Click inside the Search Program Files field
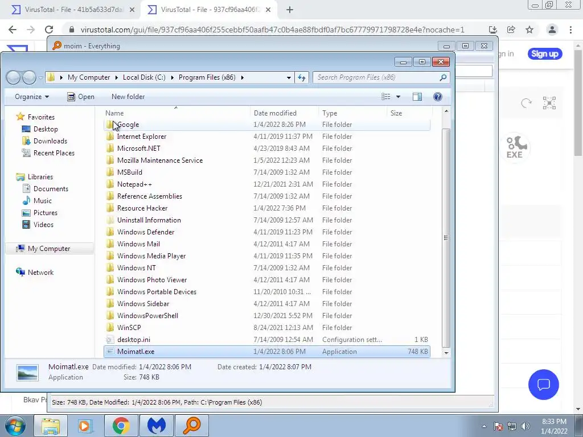Viewport: 583px width, 437px height. pyautogui.click(x=376, y=77)
